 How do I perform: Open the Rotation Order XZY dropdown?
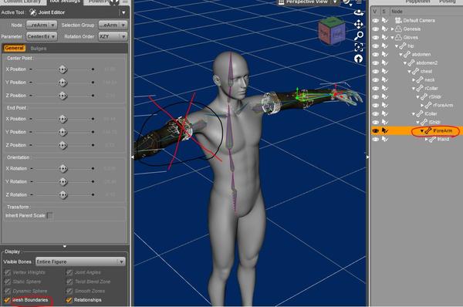[x=113, y=36]
